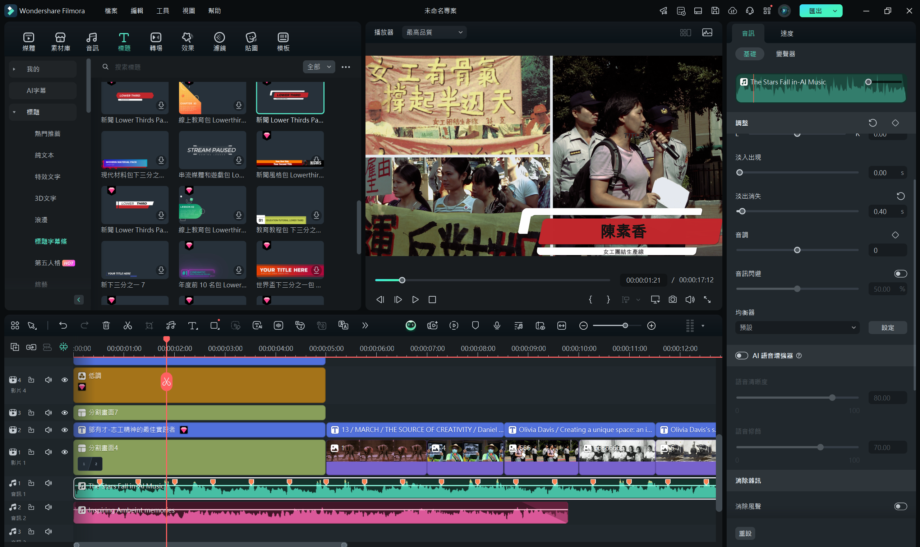
Task: Click the zoom out minus timeline icon
Action: (583, 325)
